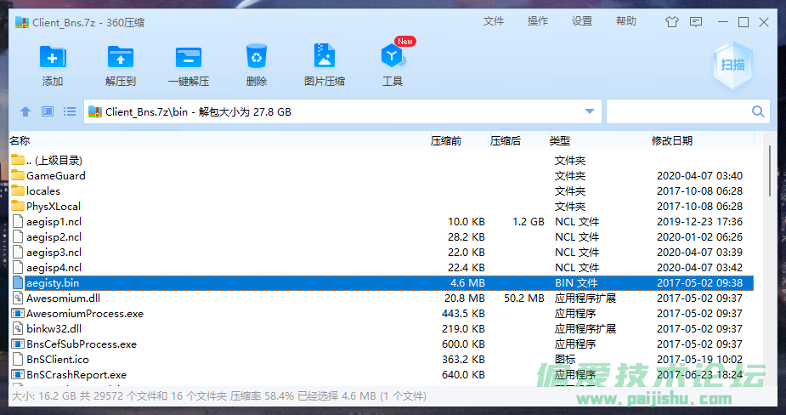Sort by 类型 (Type) column header
This screenshot has height=415, width=786.
point(560,141)
